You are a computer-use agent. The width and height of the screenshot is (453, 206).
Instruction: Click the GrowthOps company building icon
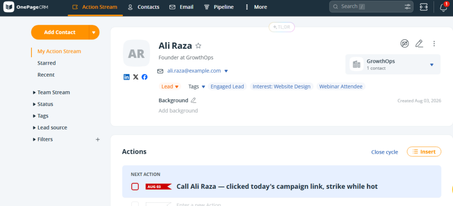(357, 64)
